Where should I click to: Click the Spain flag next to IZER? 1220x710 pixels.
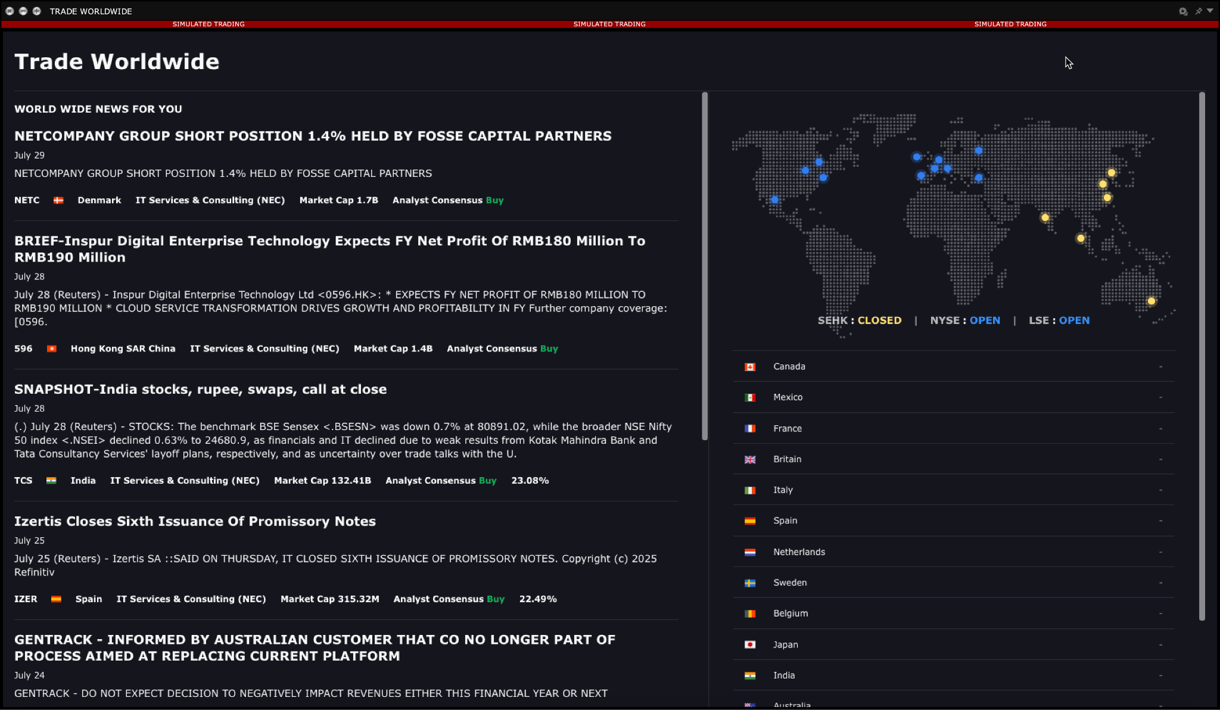click(x=56, y=599)
